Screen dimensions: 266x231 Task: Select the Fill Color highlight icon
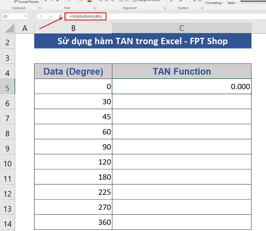[80, 1]
